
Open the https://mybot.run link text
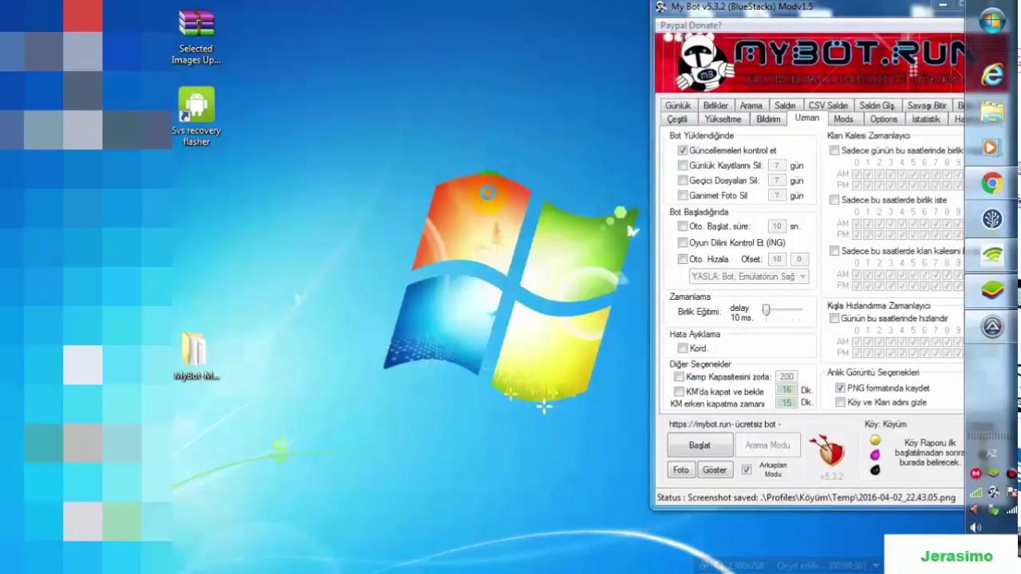pyautogui.click(x=725, y=424)
